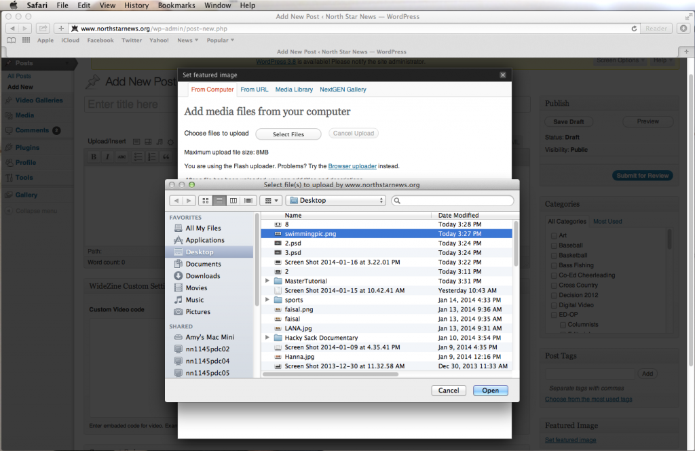Click the file dialog search field
This screenshot has width=695, height=451.
[x=453, y=201]
